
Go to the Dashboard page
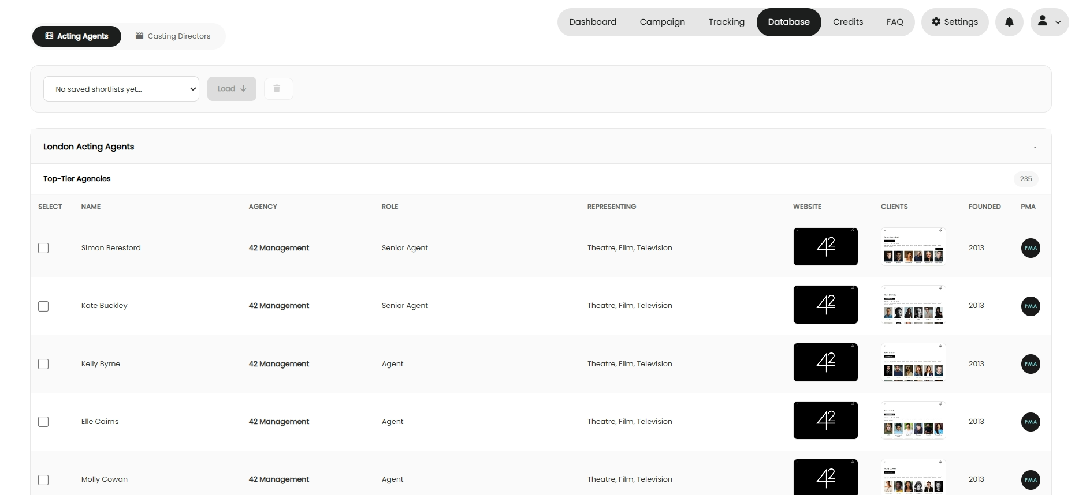pos(593,22)
